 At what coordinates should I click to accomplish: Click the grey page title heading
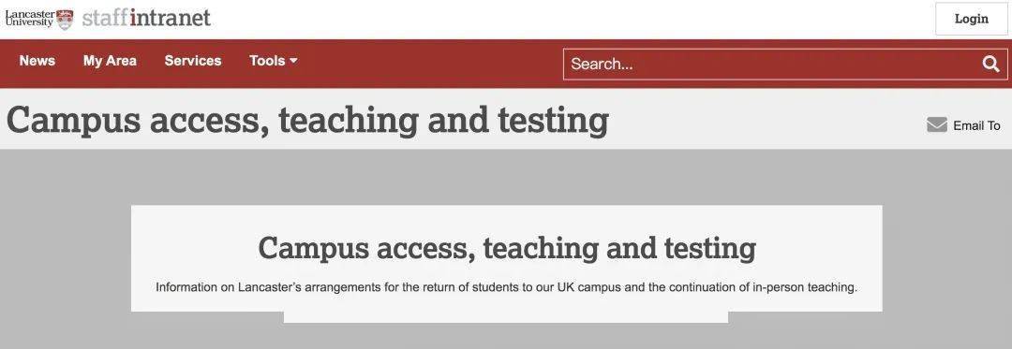(x=307, y=120)
